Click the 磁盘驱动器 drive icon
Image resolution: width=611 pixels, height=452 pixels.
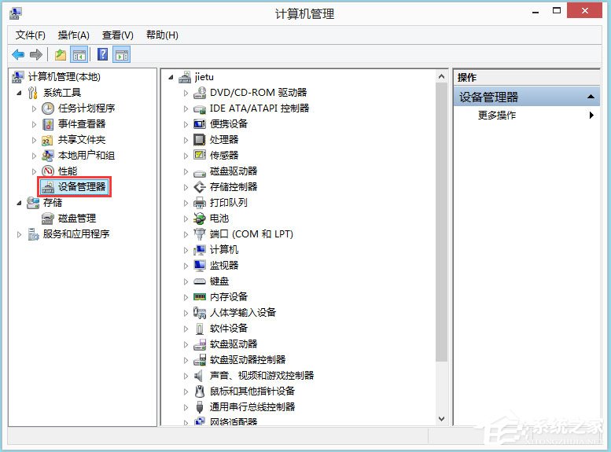200,172
